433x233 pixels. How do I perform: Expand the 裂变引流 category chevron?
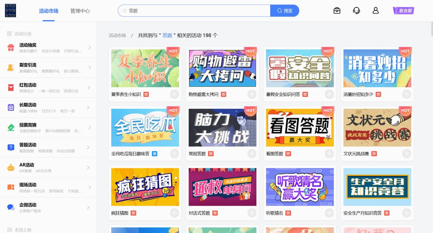pos(90,68)
